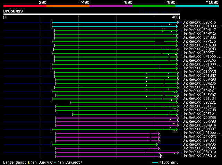Select the UniRef100_Q9FI01 label
Screen dimensions: 222x165
pos(199,114)
